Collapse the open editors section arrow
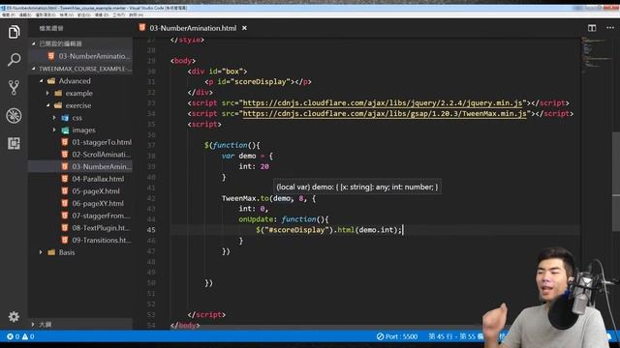 click(34, 43)
